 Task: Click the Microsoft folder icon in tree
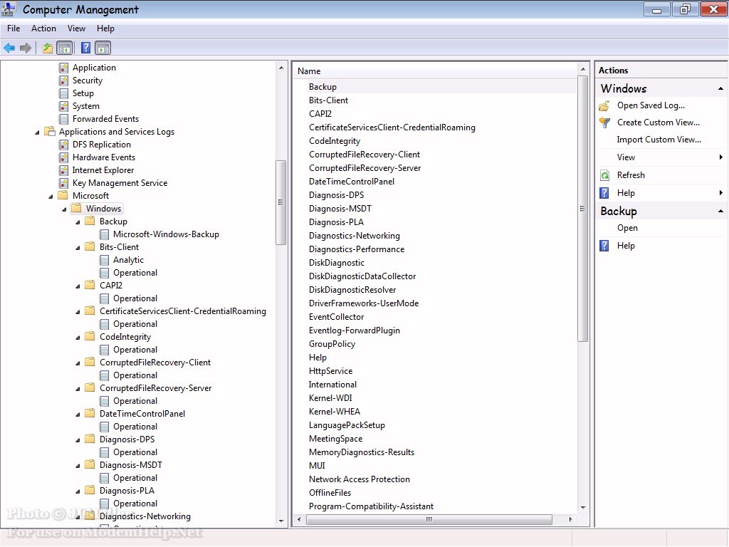point(63,195)
